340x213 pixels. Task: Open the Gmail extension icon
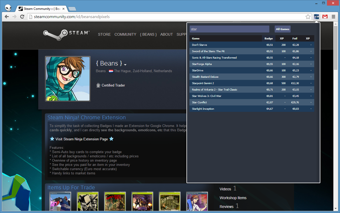click(325, 17)
